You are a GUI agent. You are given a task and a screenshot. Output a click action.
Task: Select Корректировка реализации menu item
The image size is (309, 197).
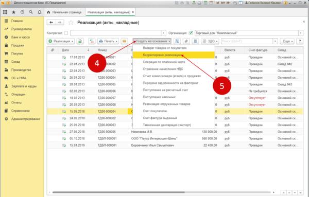point(174,55)
